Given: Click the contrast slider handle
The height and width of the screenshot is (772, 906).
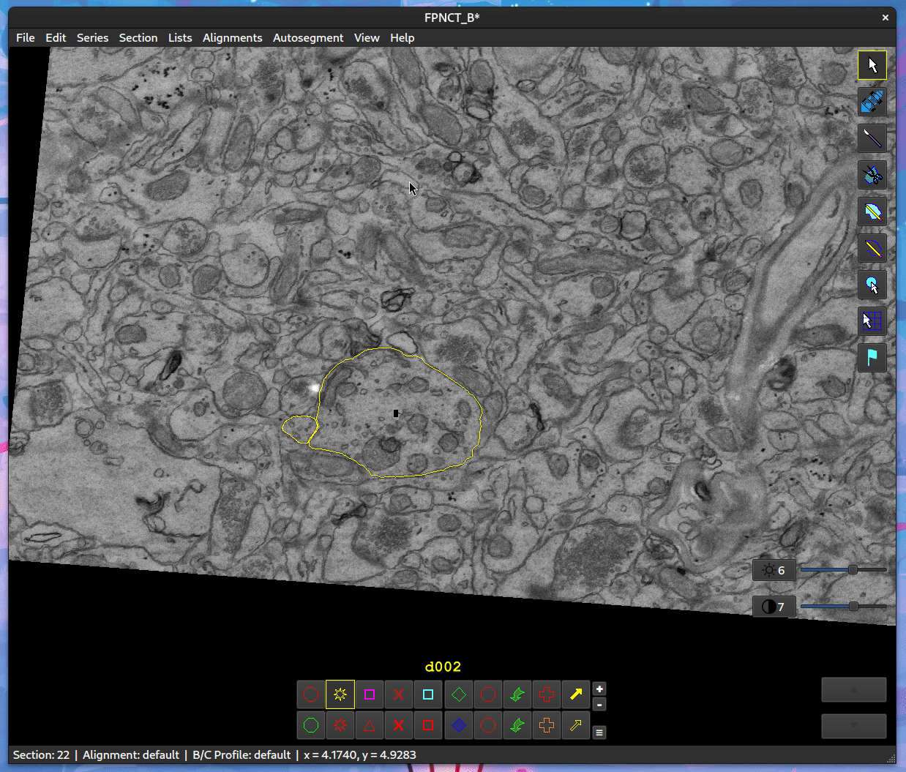Looking at the screenshot, I should (853, 607).
